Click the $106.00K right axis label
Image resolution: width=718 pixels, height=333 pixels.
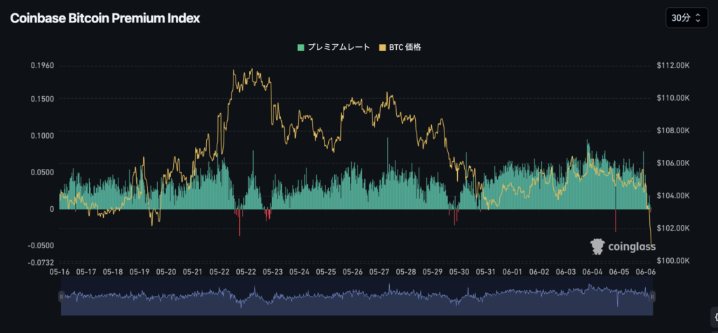[674, 163]
